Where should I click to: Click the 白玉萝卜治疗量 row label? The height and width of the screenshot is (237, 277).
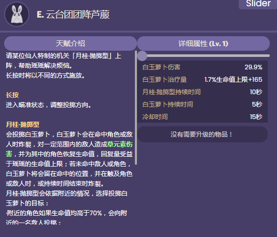pyautogui.click(x=164, y=80)
